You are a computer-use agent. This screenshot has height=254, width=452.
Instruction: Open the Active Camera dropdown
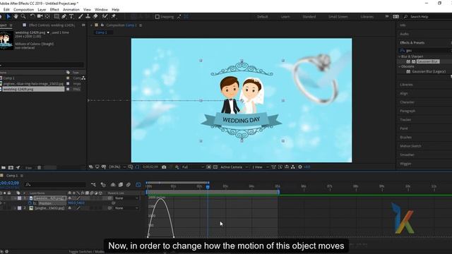point(234,167)
